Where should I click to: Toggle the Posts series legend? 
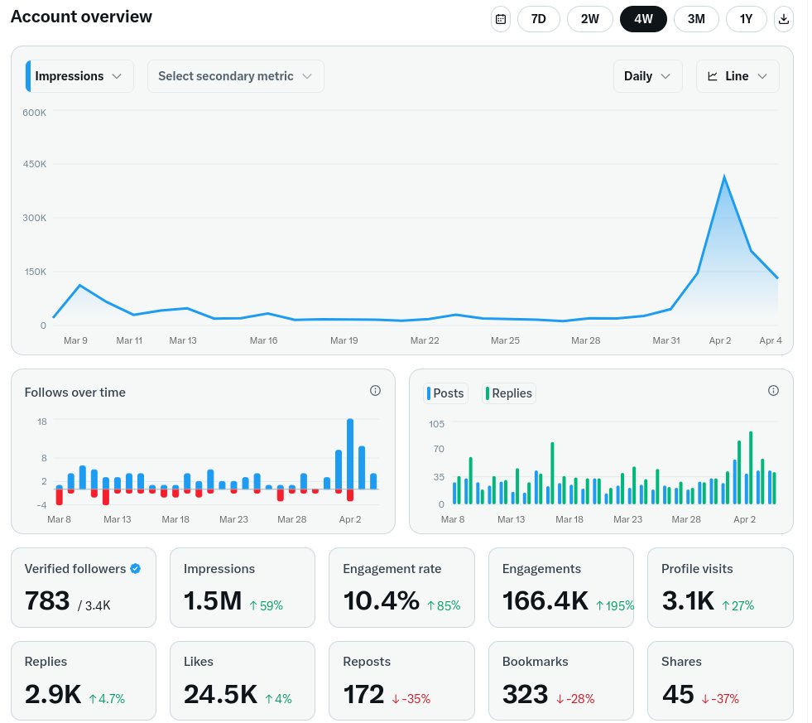coord(448,395)
